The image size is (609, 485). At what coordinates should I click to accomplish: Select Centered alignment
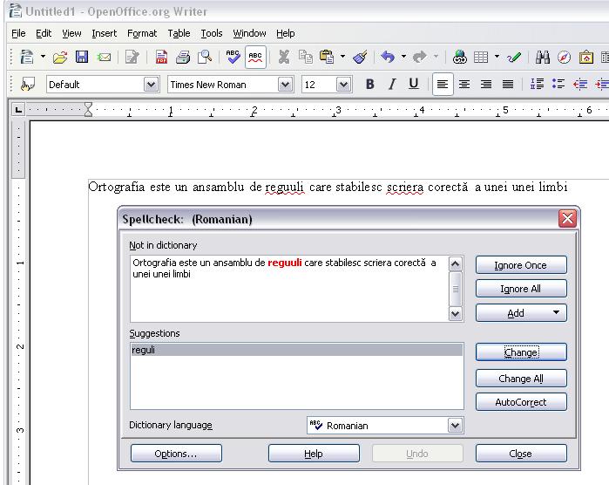pos(464,84)
